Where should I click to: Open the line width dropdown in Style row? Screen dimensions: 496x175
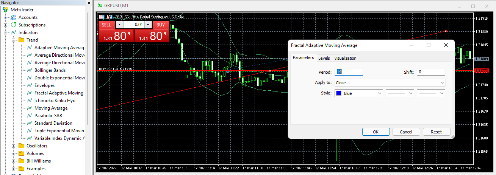coord(431,93)
